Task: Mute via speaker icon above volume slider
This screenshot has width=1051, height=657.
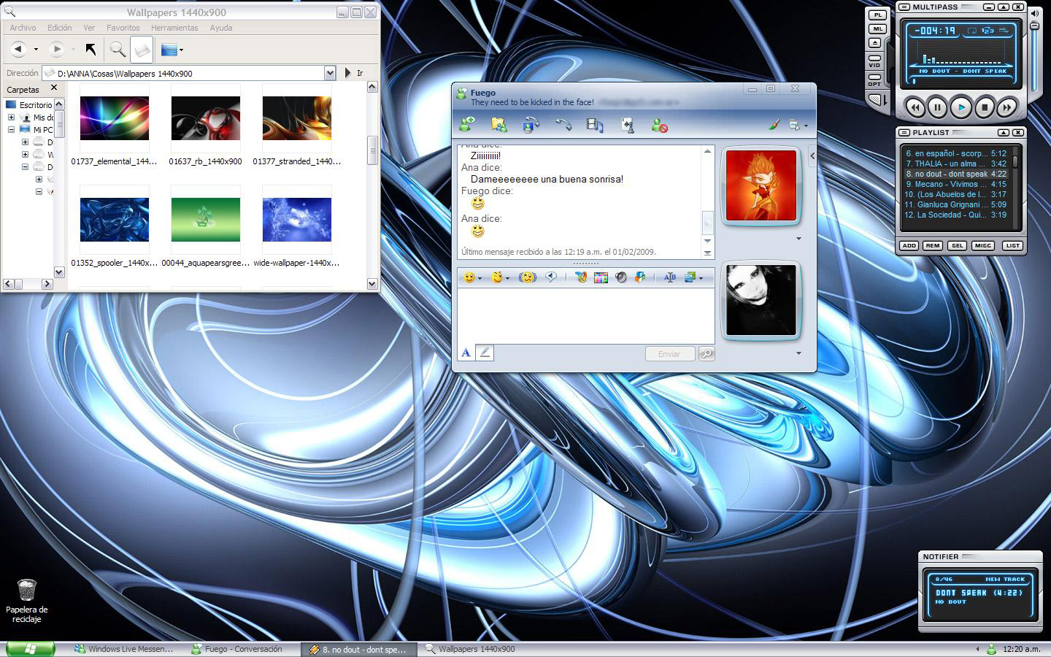Action: [1035, 13]
